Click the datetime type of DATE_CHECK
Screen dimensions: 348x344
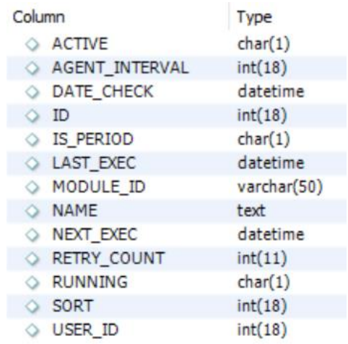[x=271, y=92]
